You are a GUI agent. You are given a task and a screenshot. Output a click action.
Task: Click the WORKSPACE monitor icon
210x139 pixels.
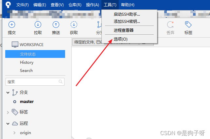click(x=15, y=44)
